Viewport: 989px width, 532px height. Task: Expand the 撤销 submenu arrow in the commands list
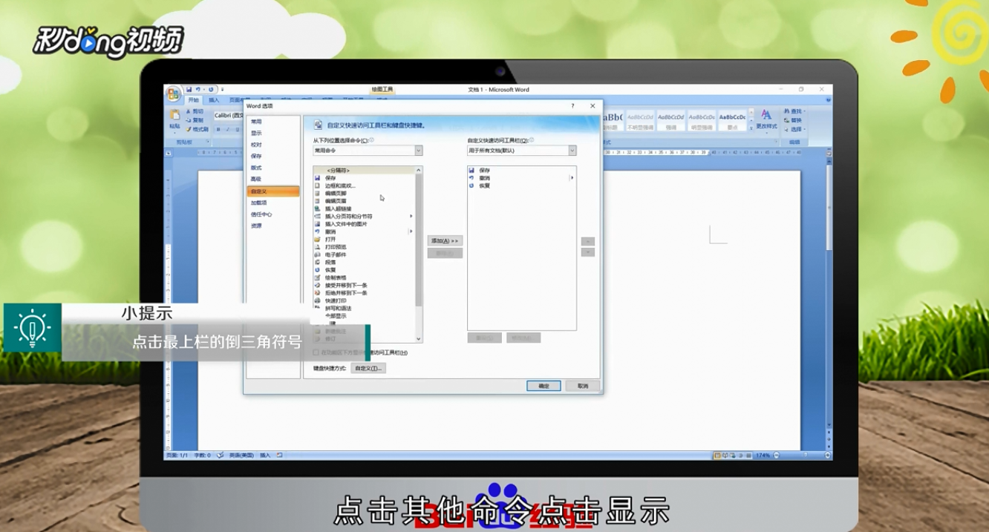[x=411, y=231]
